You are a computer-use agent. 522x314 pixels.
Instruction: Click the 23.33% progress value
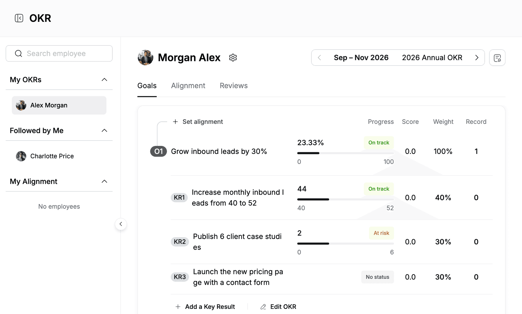[x=310, y=143]
